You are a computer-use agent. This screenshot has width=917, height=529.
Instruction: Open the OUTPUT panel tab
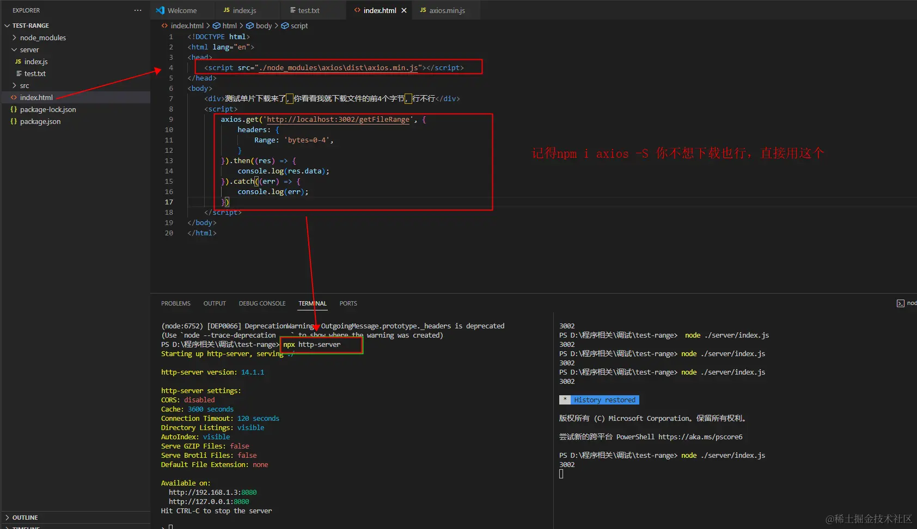pyautogui.click(x=215, y=303)
